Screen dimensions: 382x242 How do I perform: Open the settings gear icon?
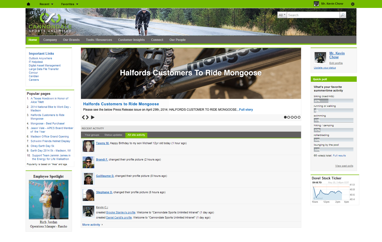353,4
